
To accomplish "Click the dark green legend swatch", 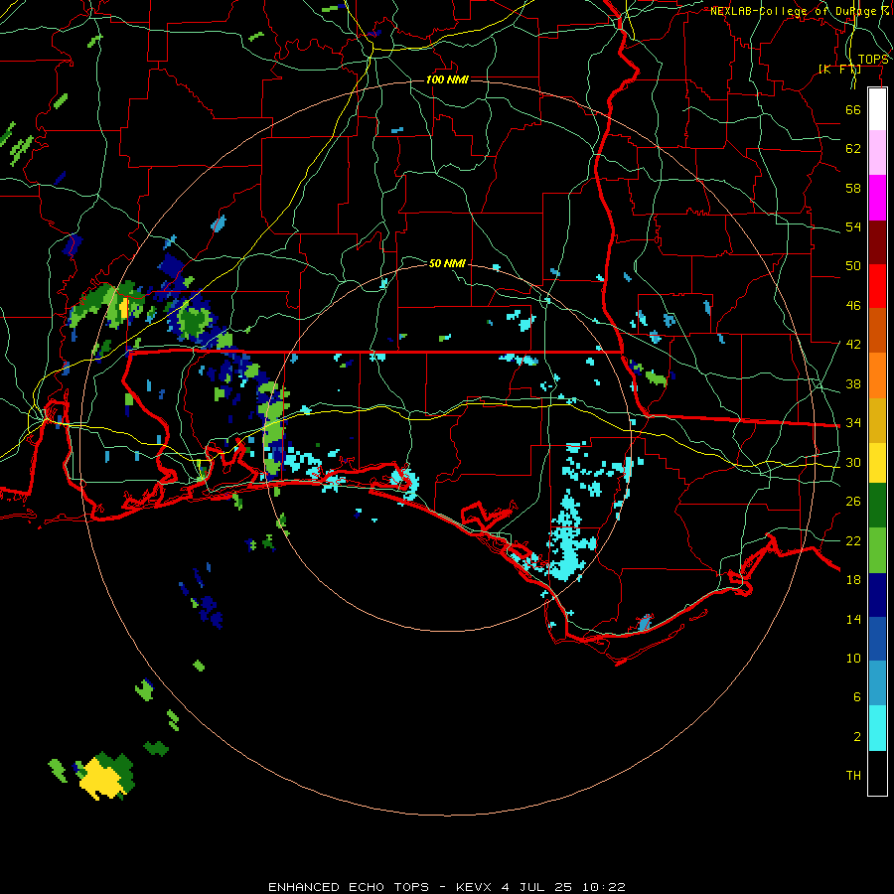I will pos(877,506).
